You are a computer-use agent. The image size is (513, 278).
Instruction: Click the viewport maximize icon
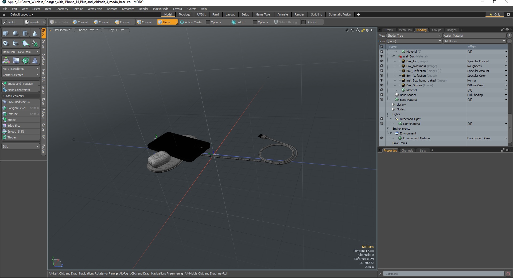(x=363, y=30)
